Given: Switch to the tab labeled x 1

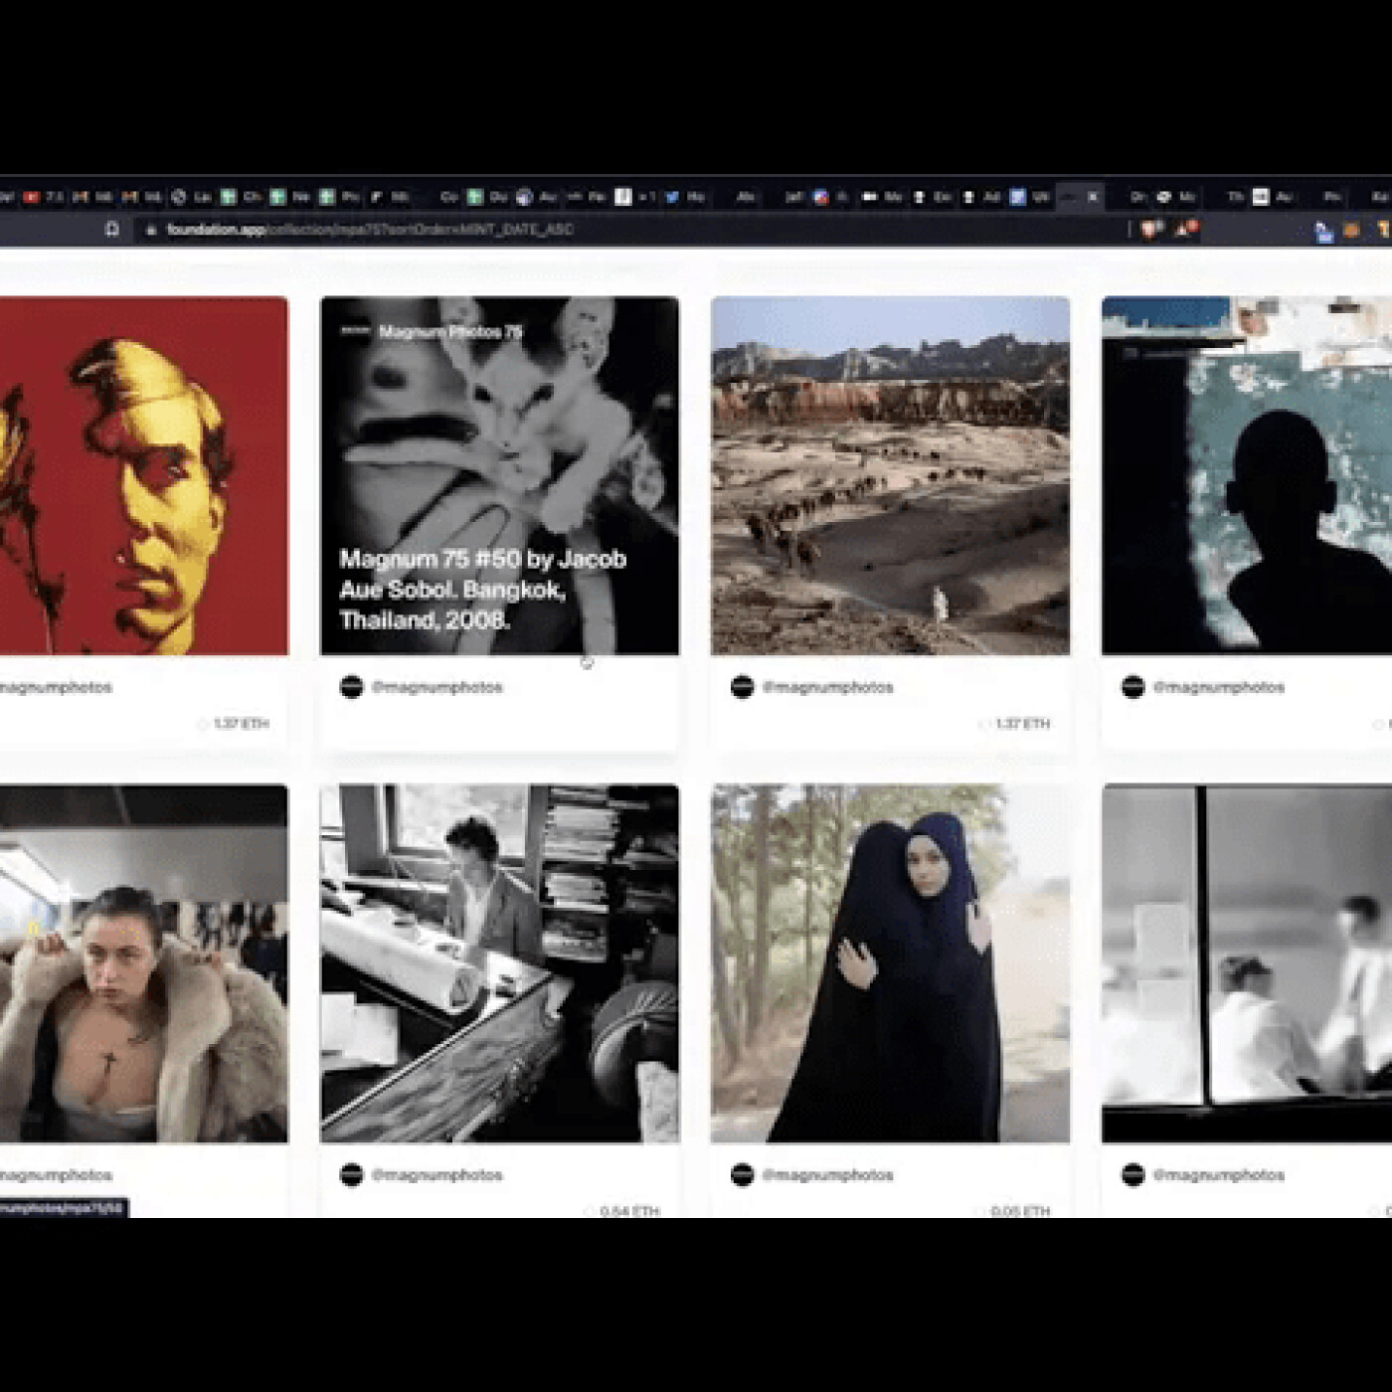Looking at the screenshot, I should (635, 197).
